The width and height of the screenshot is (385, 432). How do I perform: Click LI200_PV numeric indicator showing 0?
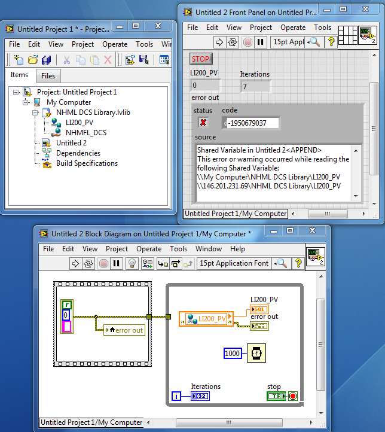click(205, 86)
